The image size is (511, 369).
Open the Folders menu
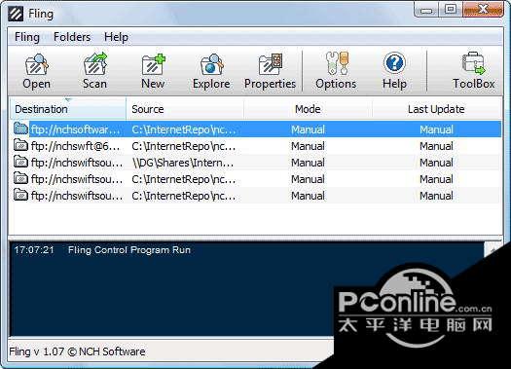pos(72,37)
